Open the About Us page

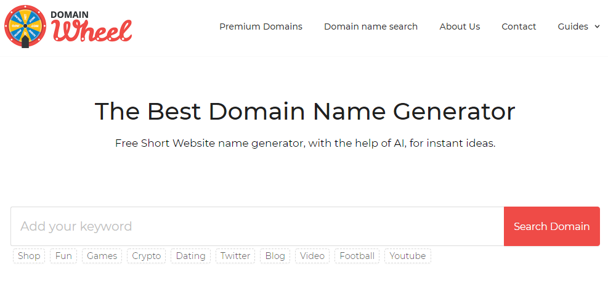pos(460,27)
